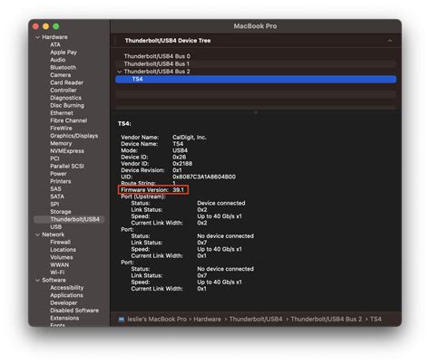
Task: Select PCI in the sidebar
Action: [x=54, y=158]
